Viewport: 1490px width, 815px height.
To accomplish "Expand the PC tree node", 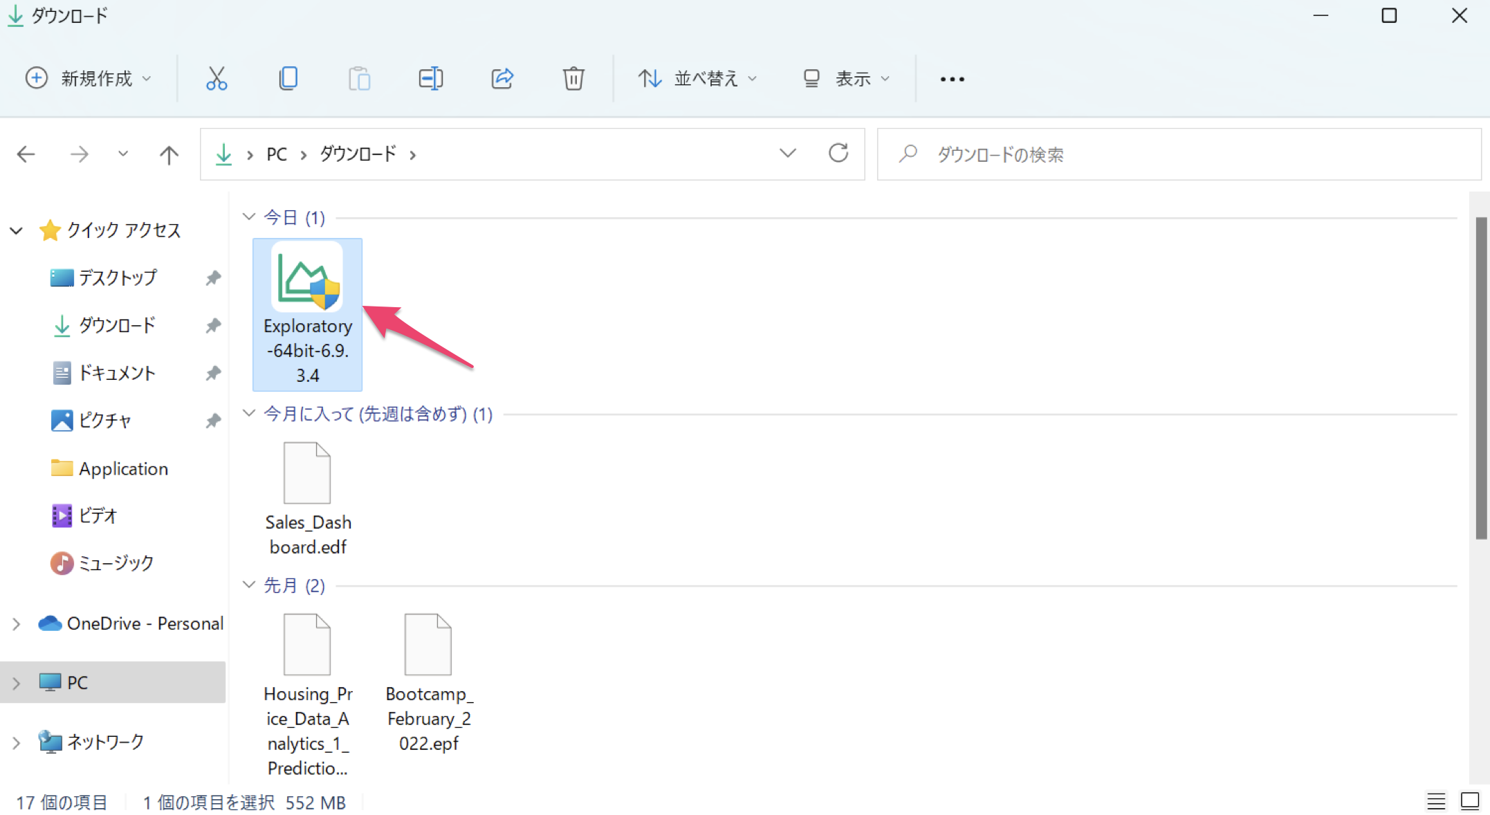I will coord(17,683).
